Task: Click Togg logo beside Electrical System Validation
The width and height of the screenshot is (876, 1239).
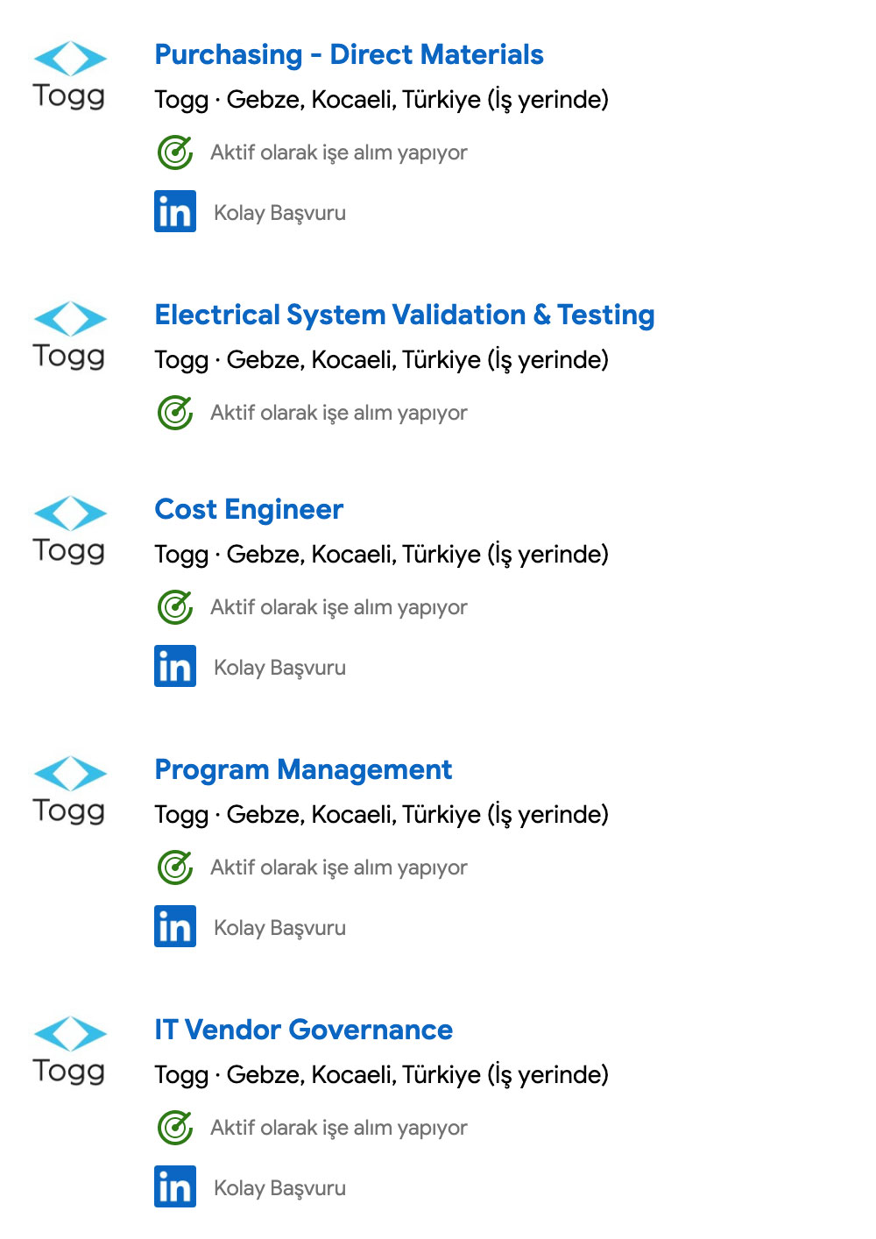Action: (69, 336)
